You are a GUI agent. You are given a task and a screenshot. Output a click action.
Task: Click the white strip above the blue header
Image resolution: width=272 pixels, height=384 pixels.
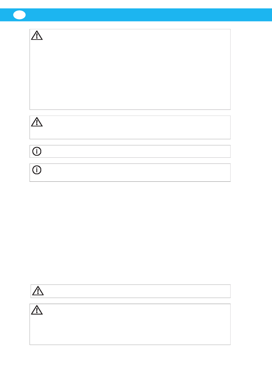point(136,4)
